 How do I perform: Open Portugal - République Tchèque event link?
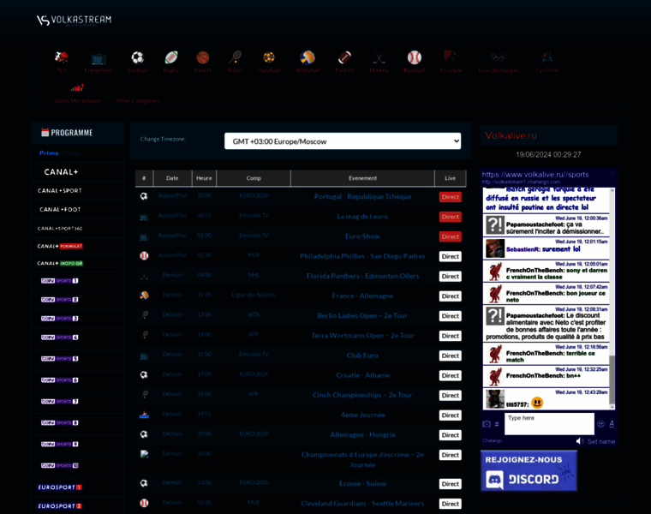pyautogui.click(x=363, y=196)
